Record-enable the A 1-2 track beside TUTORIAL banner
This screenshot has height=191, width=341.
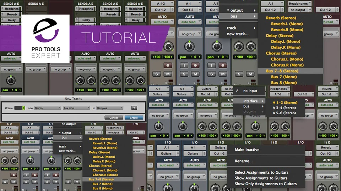(x=168, y=65)
